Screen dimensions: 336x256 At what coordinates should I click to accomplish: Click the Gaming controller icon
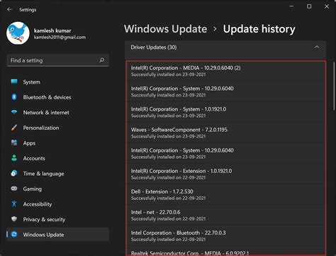pyautogui.click(x=14, y=189)
